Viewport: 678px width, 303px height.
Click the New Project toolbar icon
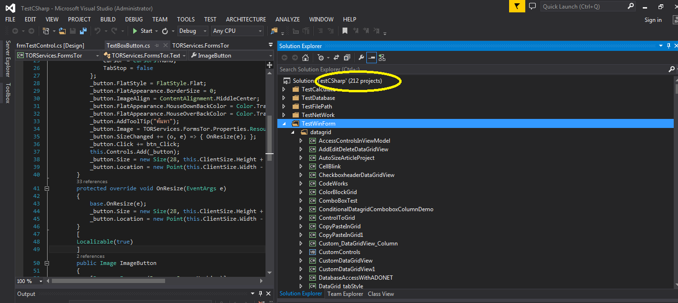click(x=46, y=31)
